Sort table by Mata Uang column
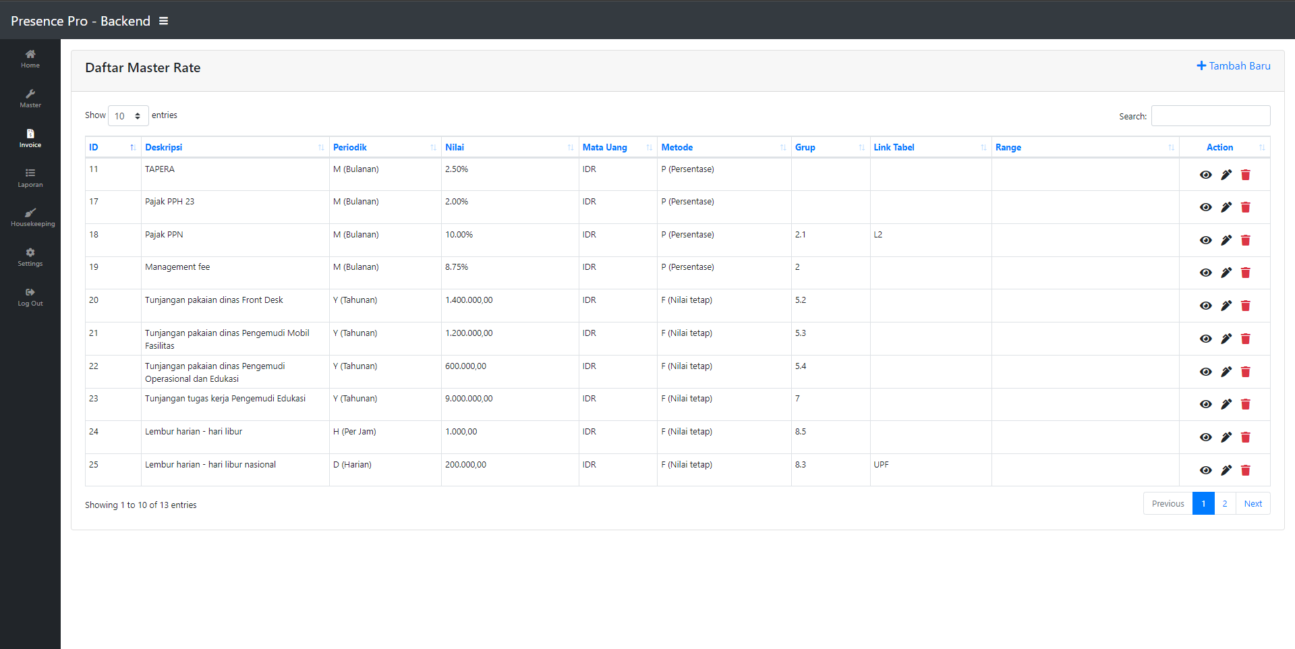Screen dimensions: 1295x649 (x=618, y=147)
